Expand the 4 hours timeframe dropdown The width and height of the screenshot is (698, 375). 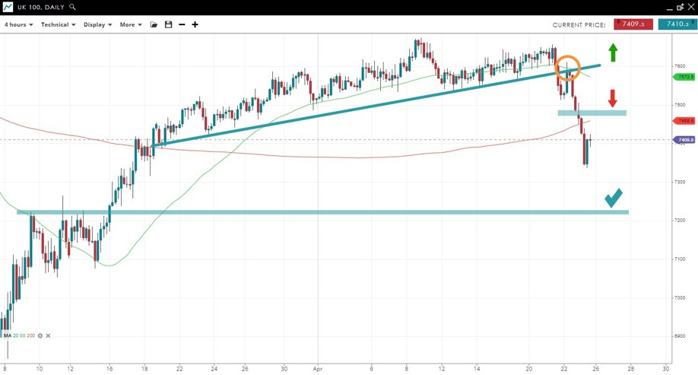[18, 24]
